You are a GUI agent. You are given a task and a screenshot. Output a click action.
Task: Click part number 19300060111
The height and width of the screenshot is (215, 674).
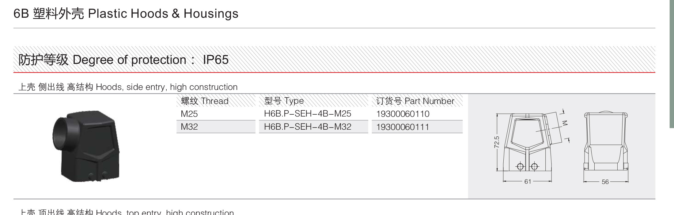click(403, 127)
